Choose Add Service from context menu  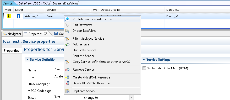tap(102, 44)
